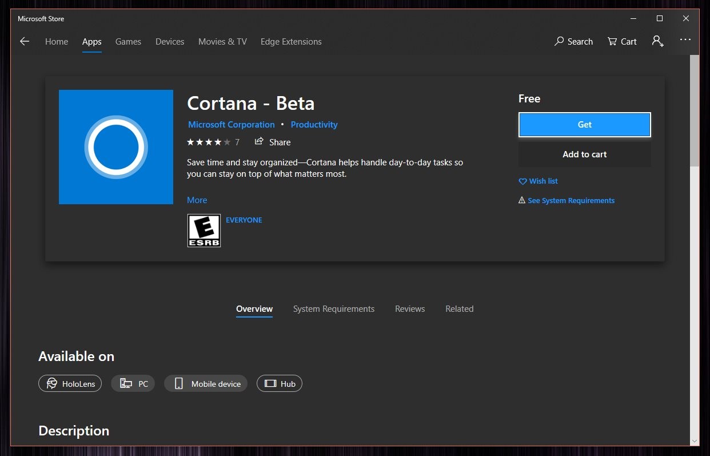Image resolution: width=710 pixels, height=456 pixels.
Task: Select the Overview section tab
Action: [254, 309]
